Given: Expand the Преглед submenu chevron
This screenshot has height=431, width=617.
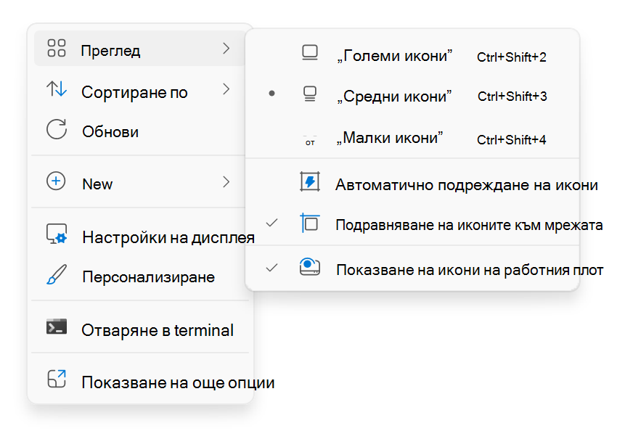Looking at the screenshot, I should pos(226,49).
